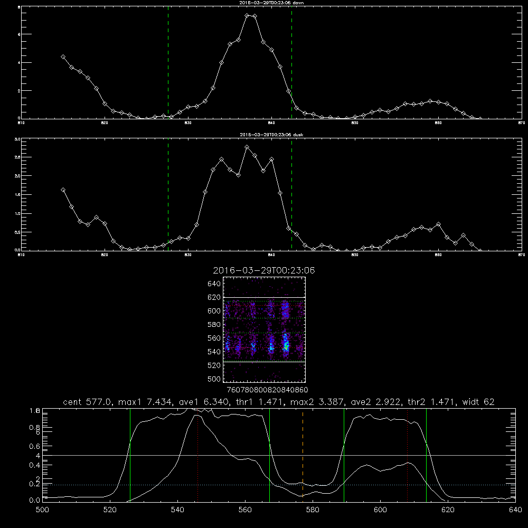The height and width of the screenshot is (528, 528).
Task: Select the "max1 7.434" value
Action: (145, 402)
